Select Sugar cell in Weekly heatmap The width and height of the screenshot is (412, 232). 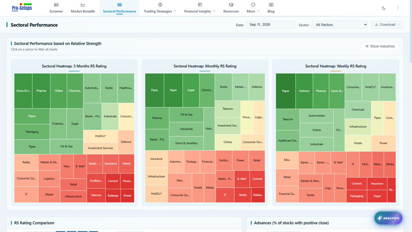tap(377, 196)
